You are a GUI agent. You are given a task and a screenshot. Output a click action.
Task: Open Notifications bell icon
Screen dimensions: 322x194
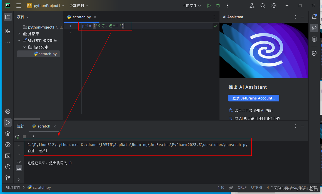(314, 17)
